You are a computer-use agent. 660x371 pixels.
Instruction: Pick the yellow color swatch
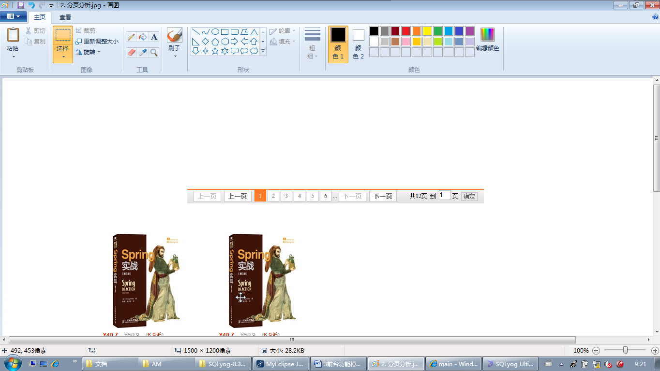[x=427, y=31]
